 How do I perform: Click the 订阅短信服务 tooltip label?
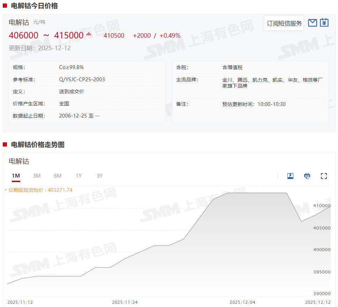click(284, 23)
